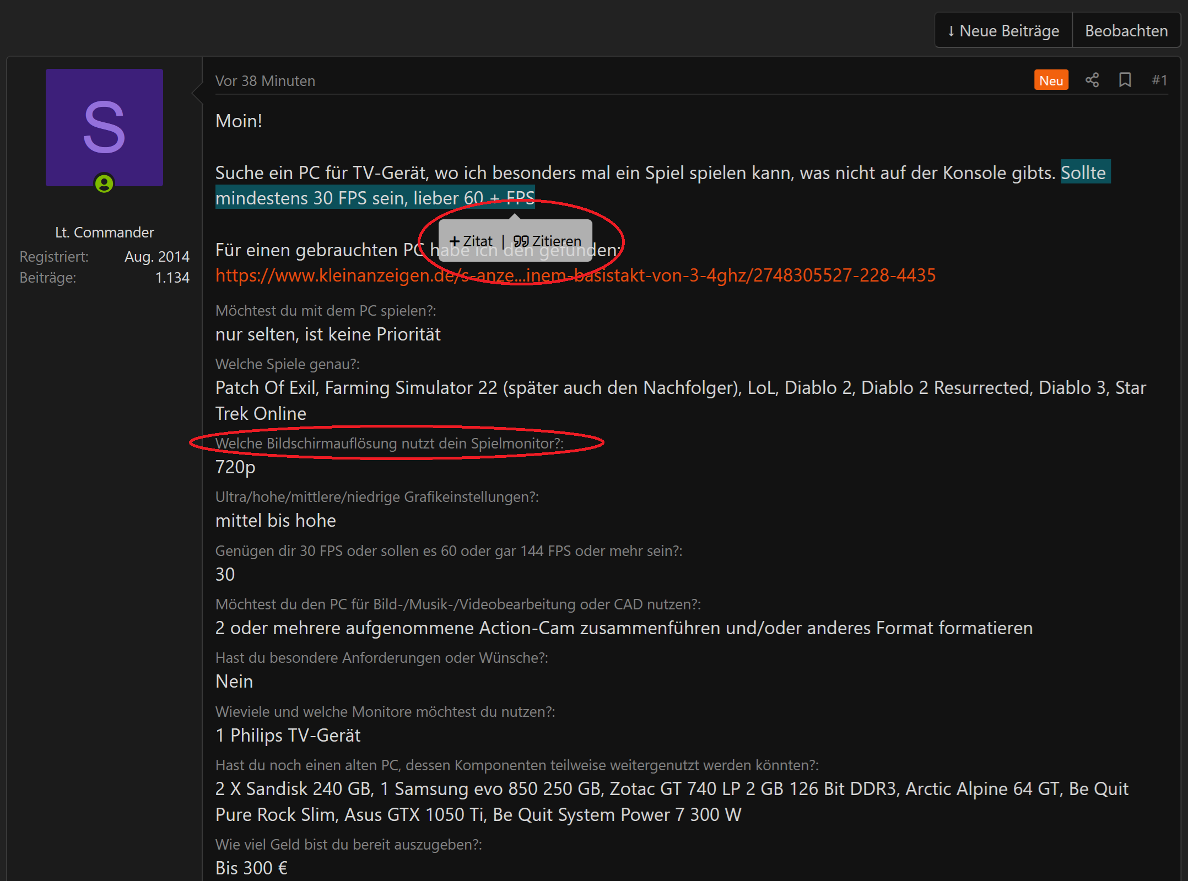The width and height of the screenshot is (1188, 881).
Task: Open the #1 post permalink
Action: (1159, 80)
